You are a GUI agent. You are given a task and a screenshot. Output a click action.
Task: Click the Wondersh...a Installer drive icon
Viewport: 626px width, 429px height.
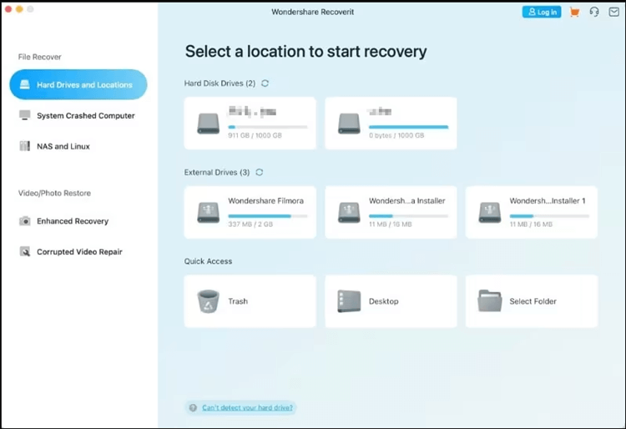[x=349, y=212]
